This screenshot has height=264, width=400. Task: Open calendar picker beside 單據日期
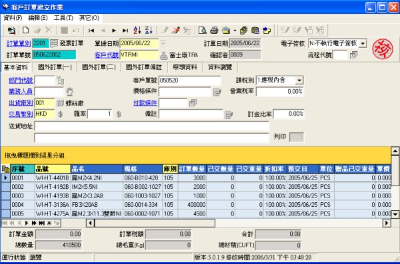pos(163,43)
